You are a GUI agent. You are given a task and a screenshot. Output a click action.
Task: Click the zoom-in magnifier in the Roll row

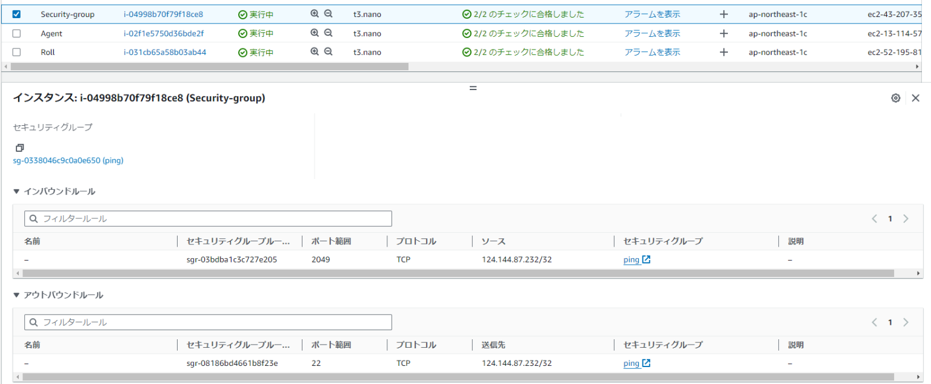pyautogui.click(x=314, y=52)
